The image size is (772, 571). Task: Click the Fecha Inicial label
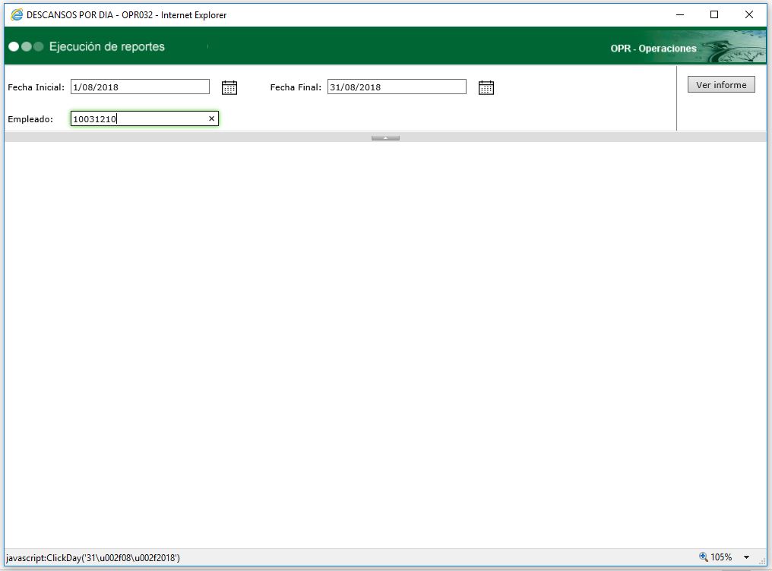tap(36, 87)
